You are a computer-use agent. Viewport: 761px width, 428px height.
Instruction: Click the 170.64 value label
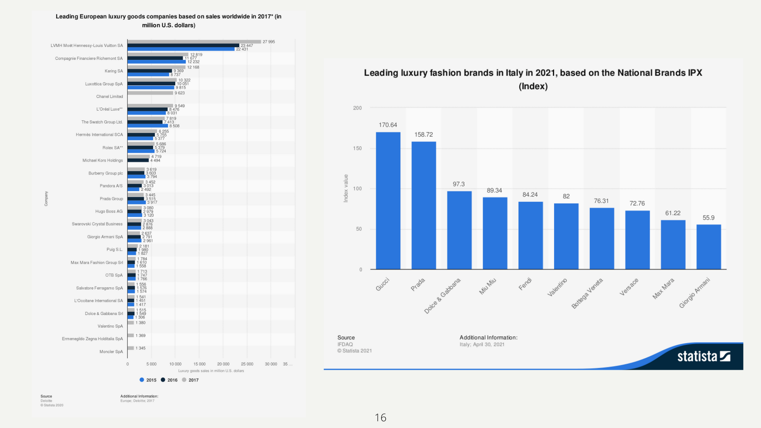pyautogui.click(x=388, y=125)
